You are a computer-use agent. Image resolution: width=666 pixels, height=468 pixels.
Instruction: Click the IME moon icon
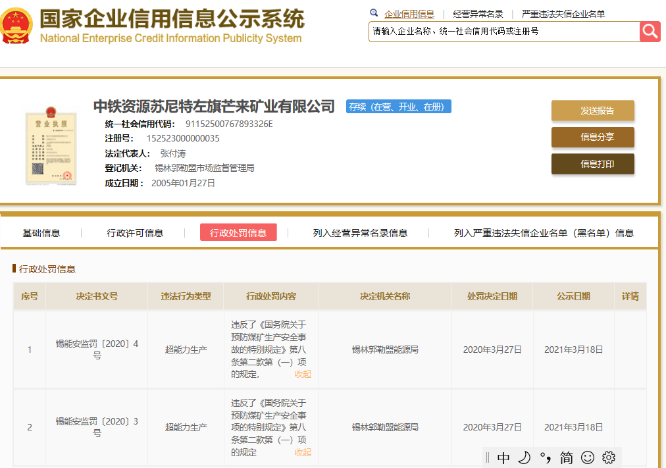coord(525,457)
